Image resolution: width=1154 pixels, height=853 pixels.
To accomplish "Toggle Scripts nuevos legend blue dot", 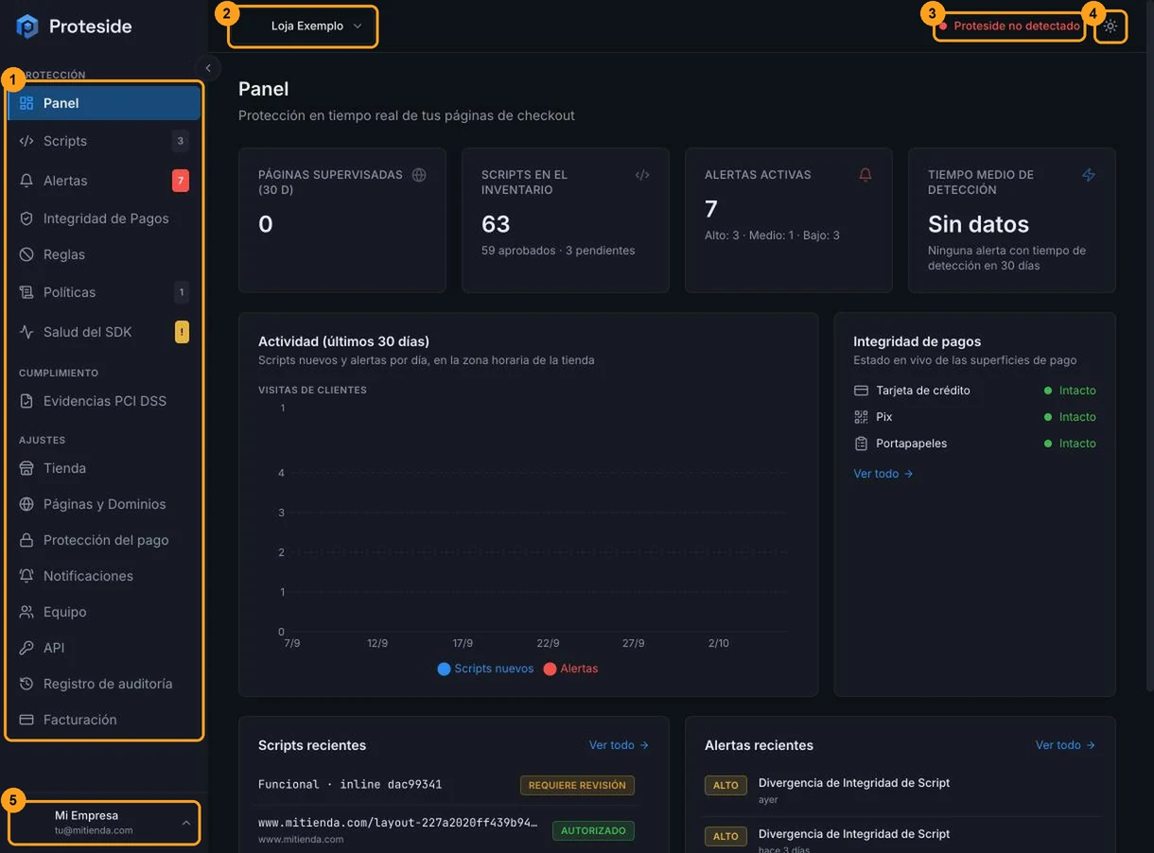I will (444, 669).
